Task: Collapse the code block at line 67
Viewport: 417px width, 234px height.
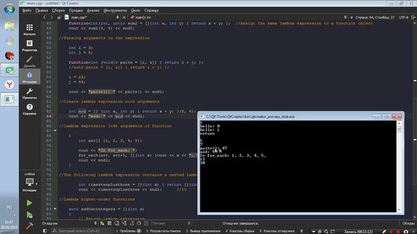Action: pyautogui.click(x=55, y=131)
